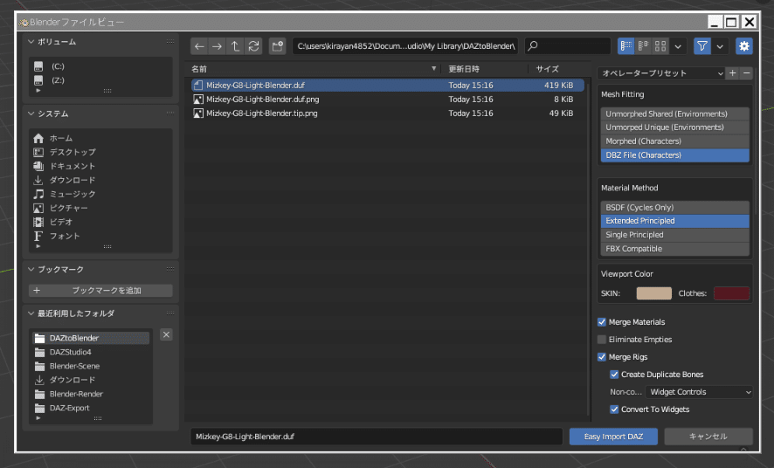The width and height of the screenshot is (774, 468).
Task: Switch to thumbnail display mode
Action: 660,46
